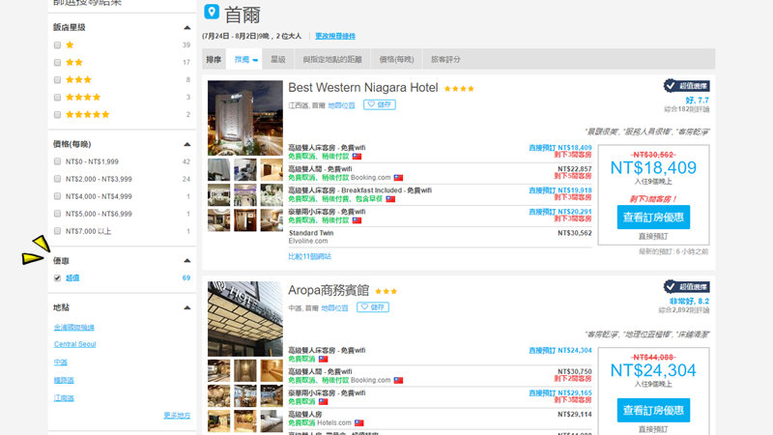773x435 pixels.
Task: Click the 直接預訂 NT$19,918 room offer
Action: (560, 189)
